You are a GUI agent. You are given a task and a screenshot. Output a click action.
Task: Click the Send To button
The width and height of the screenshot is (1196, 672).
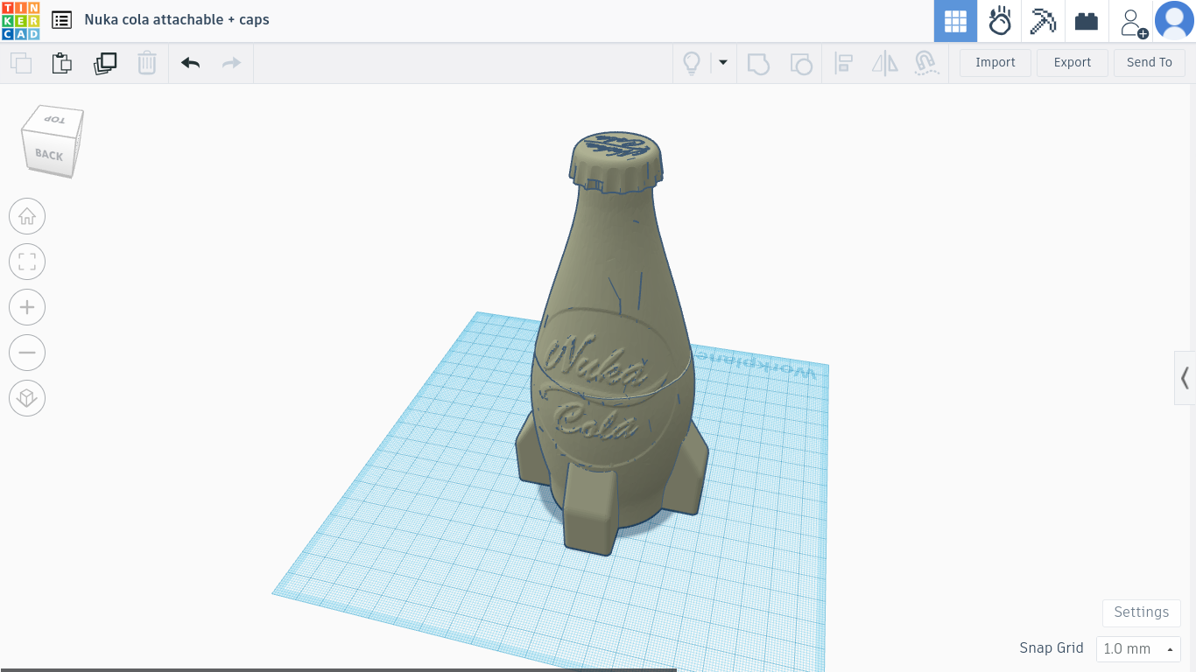1150,62
